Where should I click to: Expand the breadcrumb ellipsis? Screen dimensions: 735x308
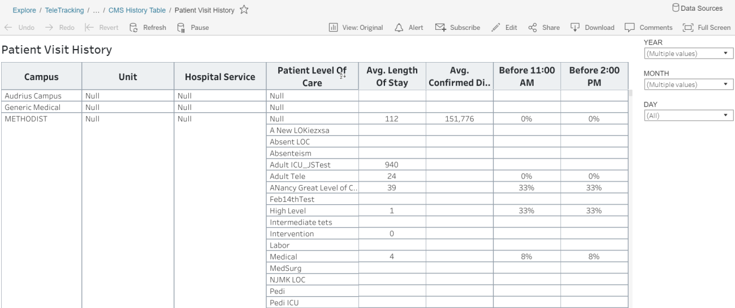(97, 10)
